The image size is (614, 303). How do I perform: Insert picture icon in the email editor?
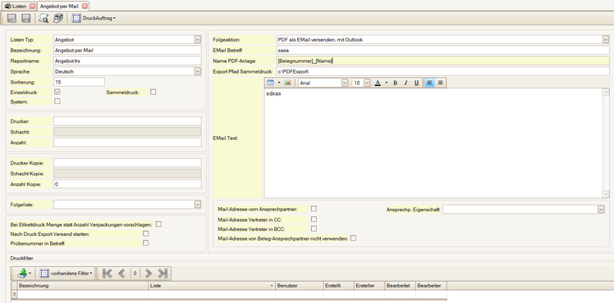pos(287,83)
